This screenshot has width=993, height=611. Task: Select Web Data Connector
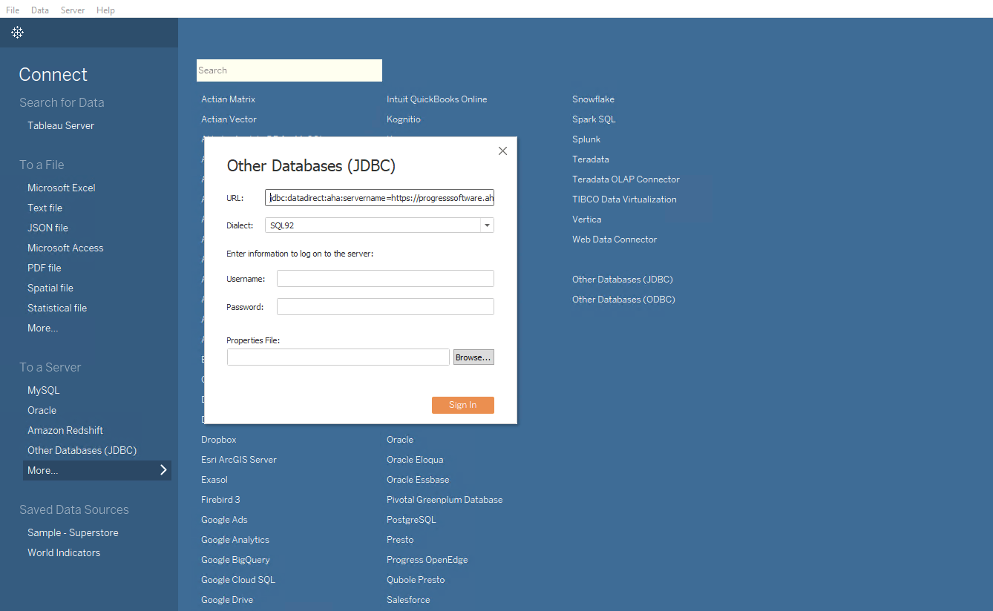615,240
